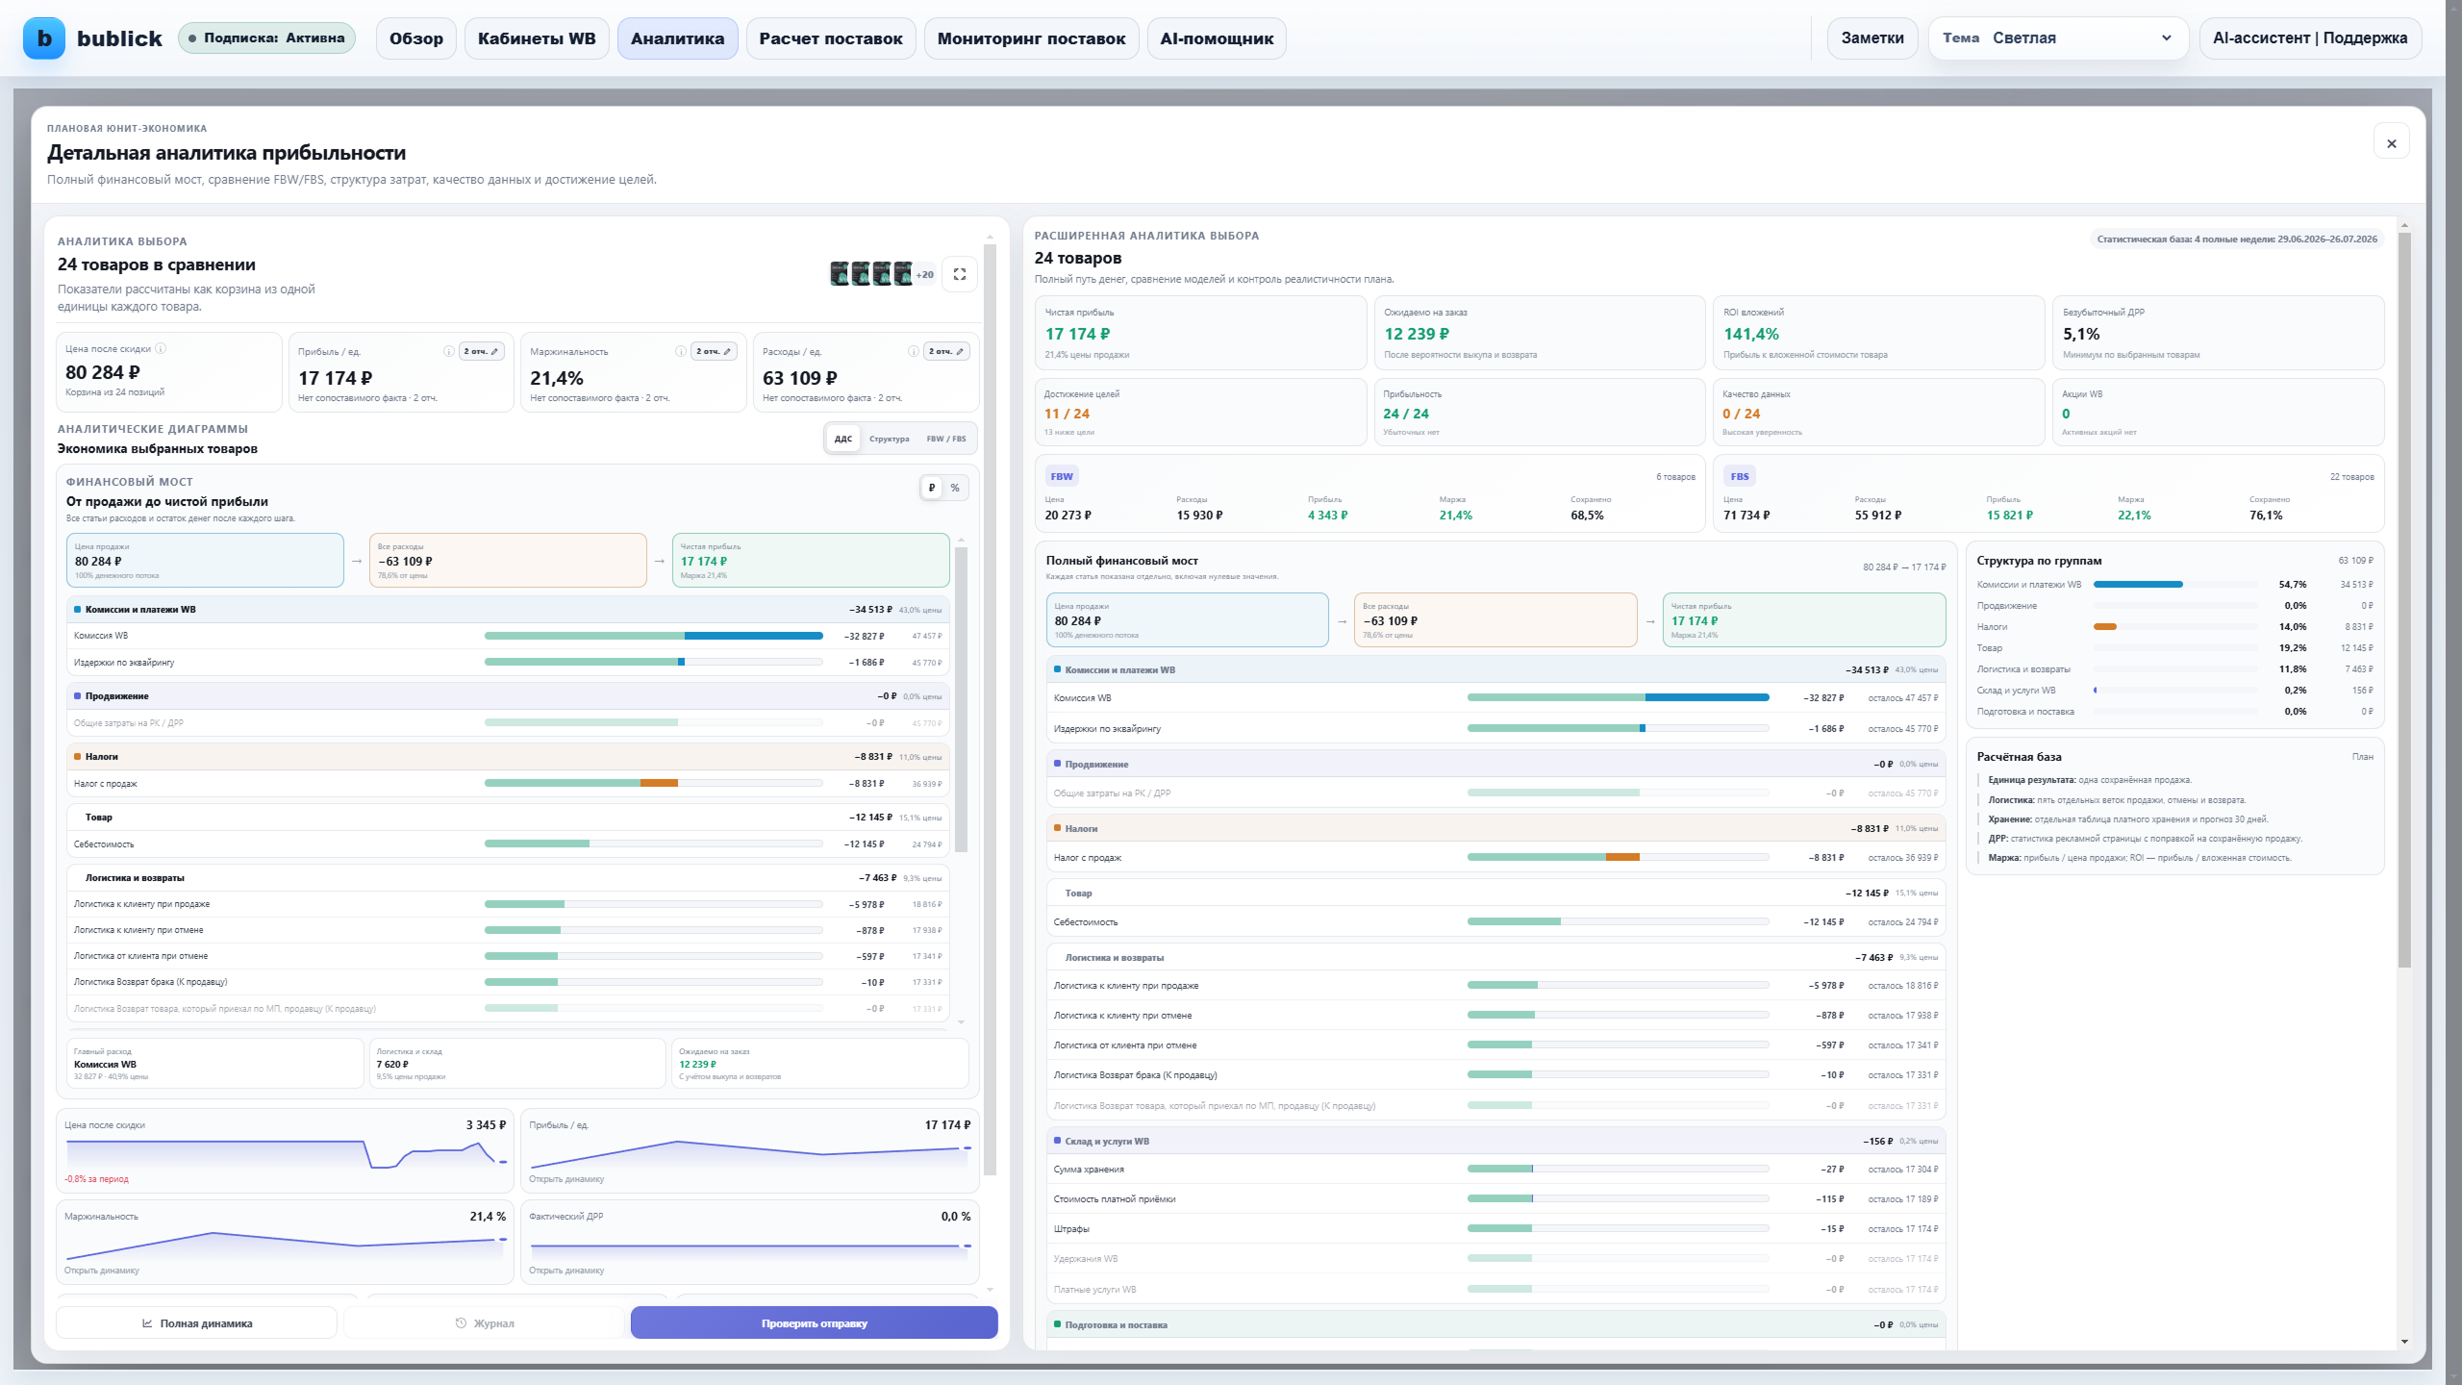Close the profitability analytics modal
The width and height of the screenshot is (2462, 1385).
point(2392,143)
